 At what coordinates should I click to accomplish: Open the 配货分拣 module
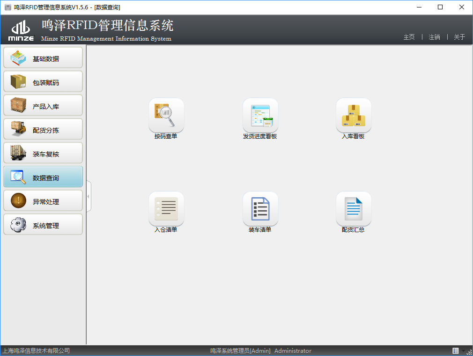(43, 129)
